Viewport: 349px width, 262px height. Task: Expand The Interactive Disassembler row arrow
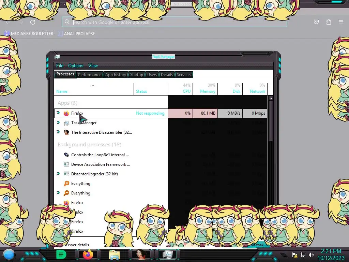(x=58, y=132)
